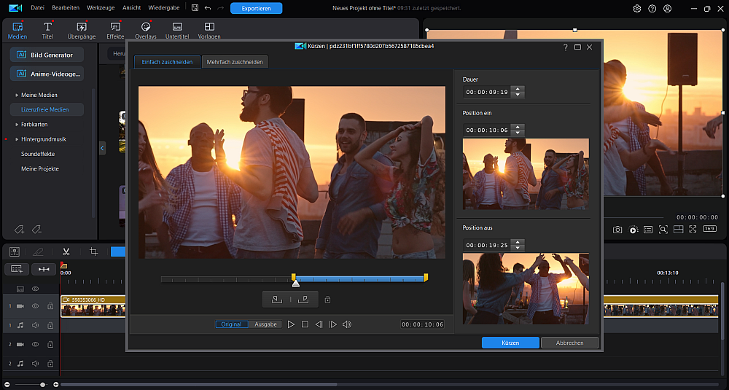Select Lizenzfreie Medien in library
Viewport: 729px width, 390px height.
(x=45, y=109)
